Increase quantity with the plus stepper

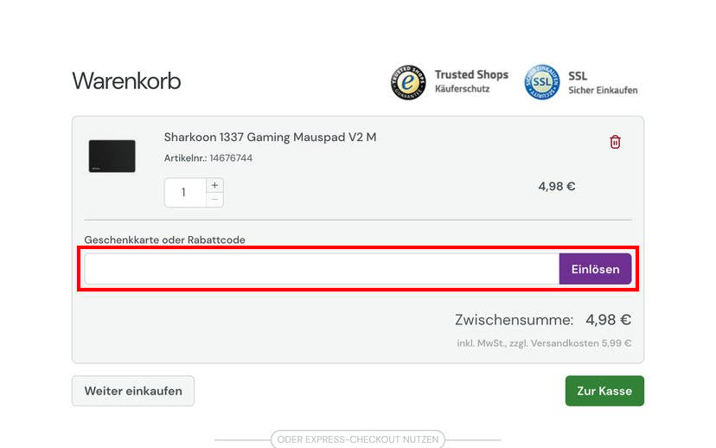(x=214, y=185)
